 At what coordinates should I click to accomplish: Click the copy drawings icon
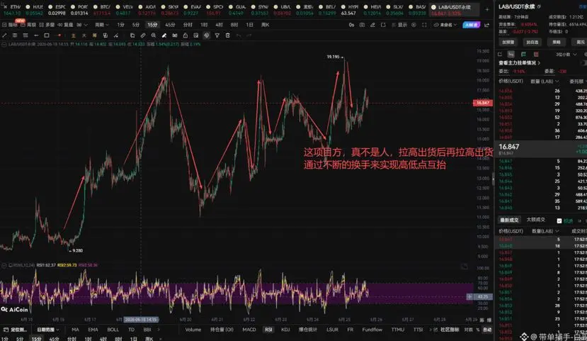[x=132, y=35]
